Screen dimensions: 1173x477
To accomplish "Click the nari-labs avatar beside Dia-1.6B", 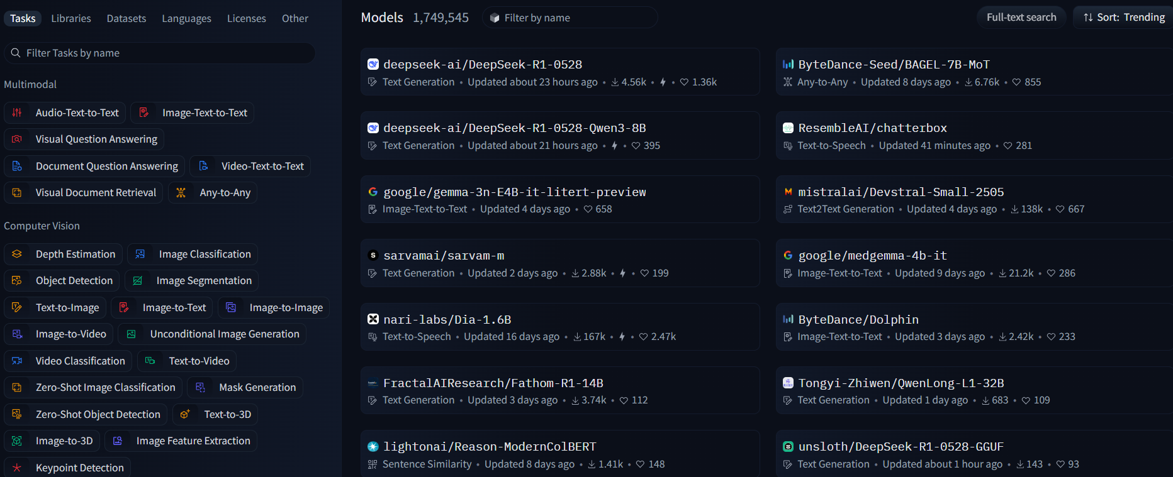I will (373, 319).
